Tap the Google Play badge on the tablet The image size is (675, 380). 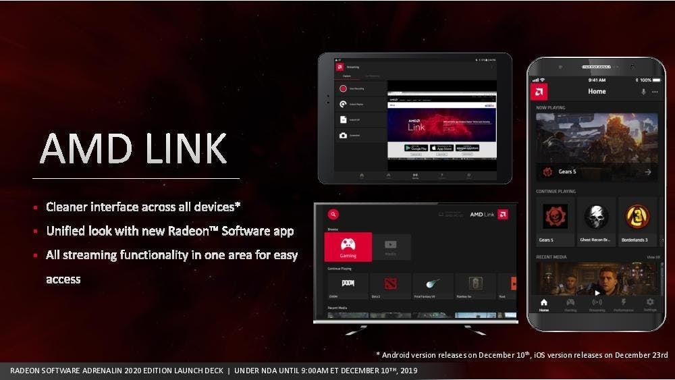pyautogui.click(x=416, y=148)
